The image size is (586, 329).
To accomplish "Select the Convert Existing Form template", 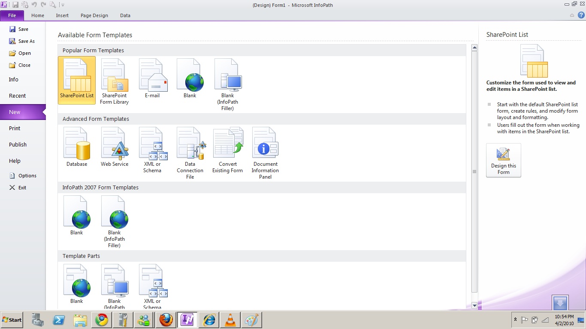I will [228, 150].
